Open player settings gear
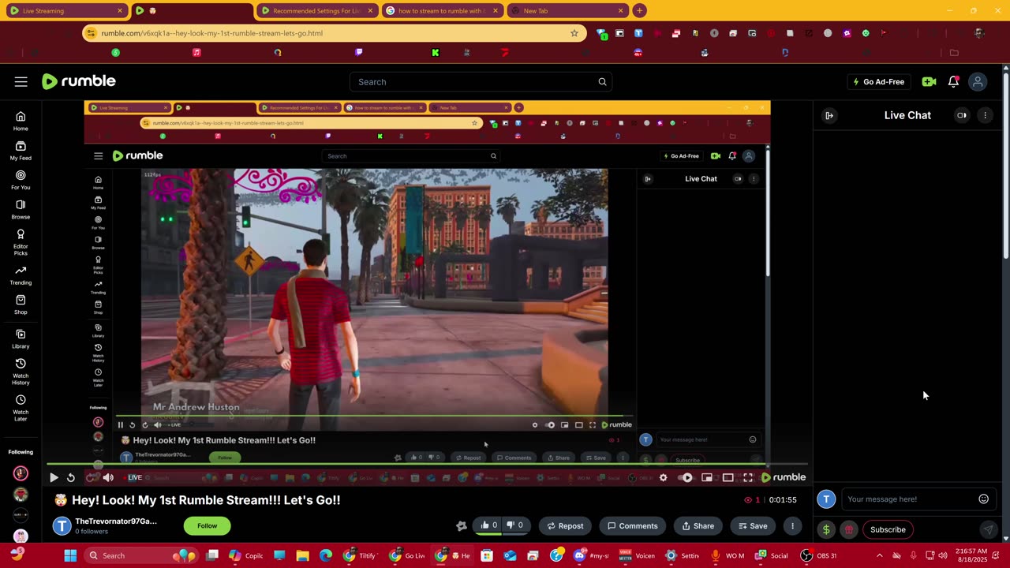1010x568 pixels. [663, 477]
